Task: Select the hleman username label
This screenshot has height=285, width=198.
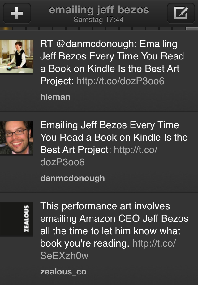Action: click(55, 97)
